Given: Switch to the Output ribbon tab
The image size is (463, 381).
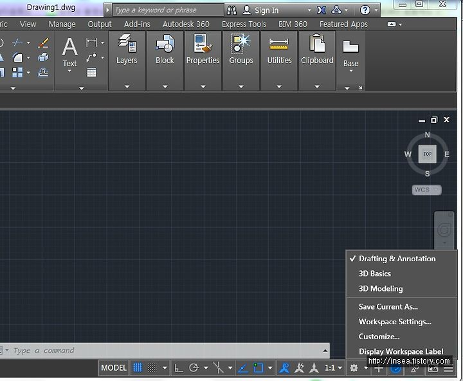Looking at the screenshot, I should (x=100, y=24).
